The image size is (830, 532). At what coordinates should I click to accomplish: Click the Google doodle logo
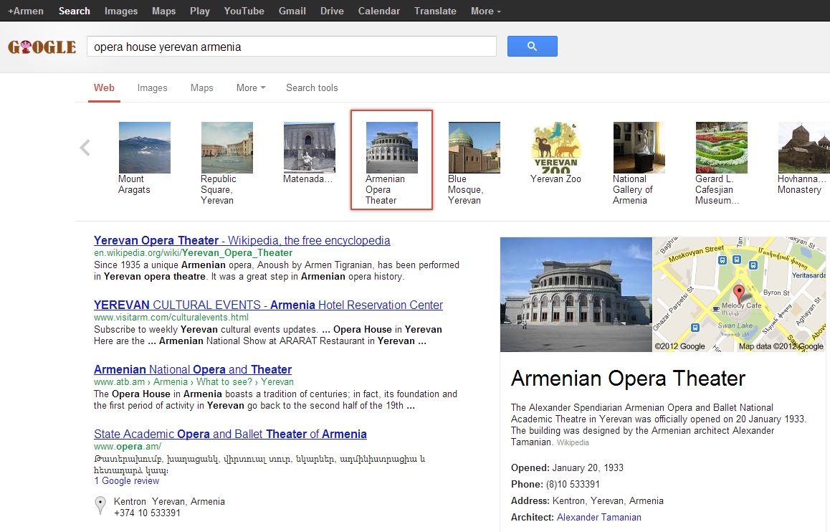coord(42,47)
